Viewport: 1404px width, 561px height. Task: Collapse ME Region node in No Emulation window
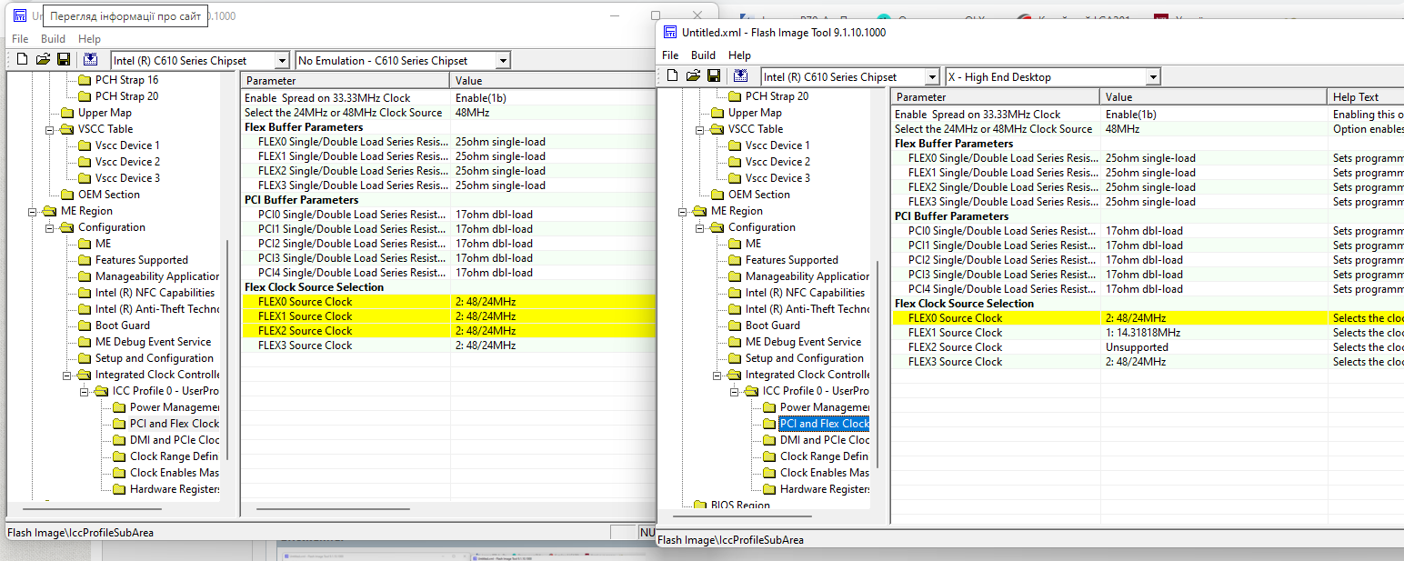tap(33, 211)
